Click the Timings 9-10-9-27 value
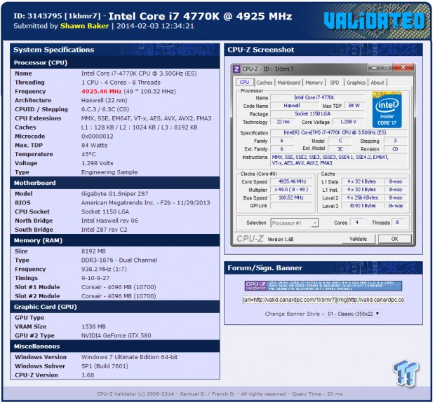The image size is (435, 404). click(x=95, y=278)
